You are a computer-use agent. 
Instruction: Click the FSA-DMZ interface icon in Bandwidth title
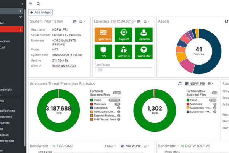click(54, 146)
